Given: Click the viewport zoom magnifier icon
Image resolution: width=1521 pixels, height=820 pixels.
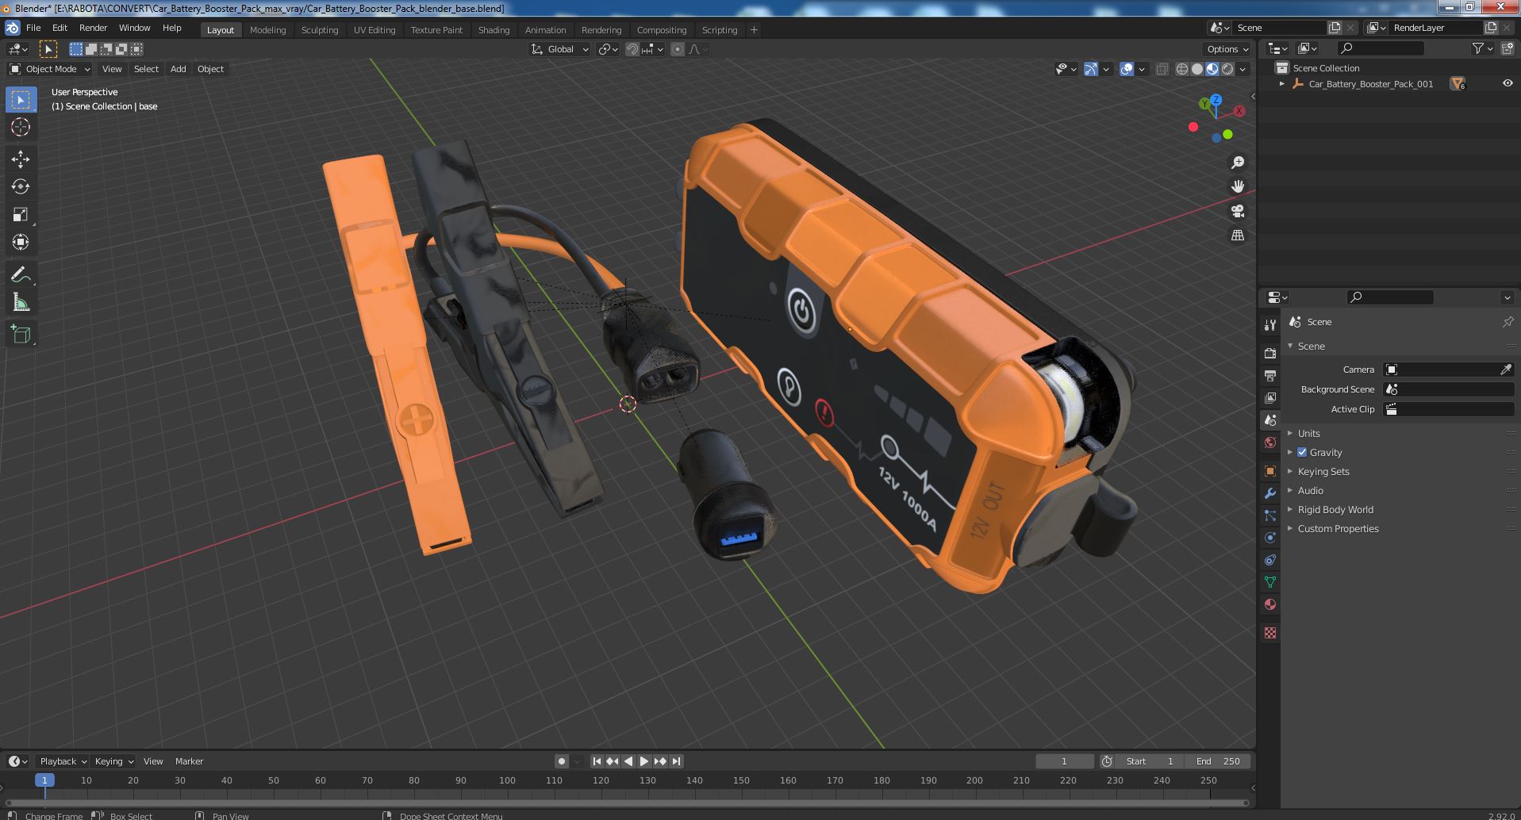Looking at the screenshot, I should point(1237,163).
